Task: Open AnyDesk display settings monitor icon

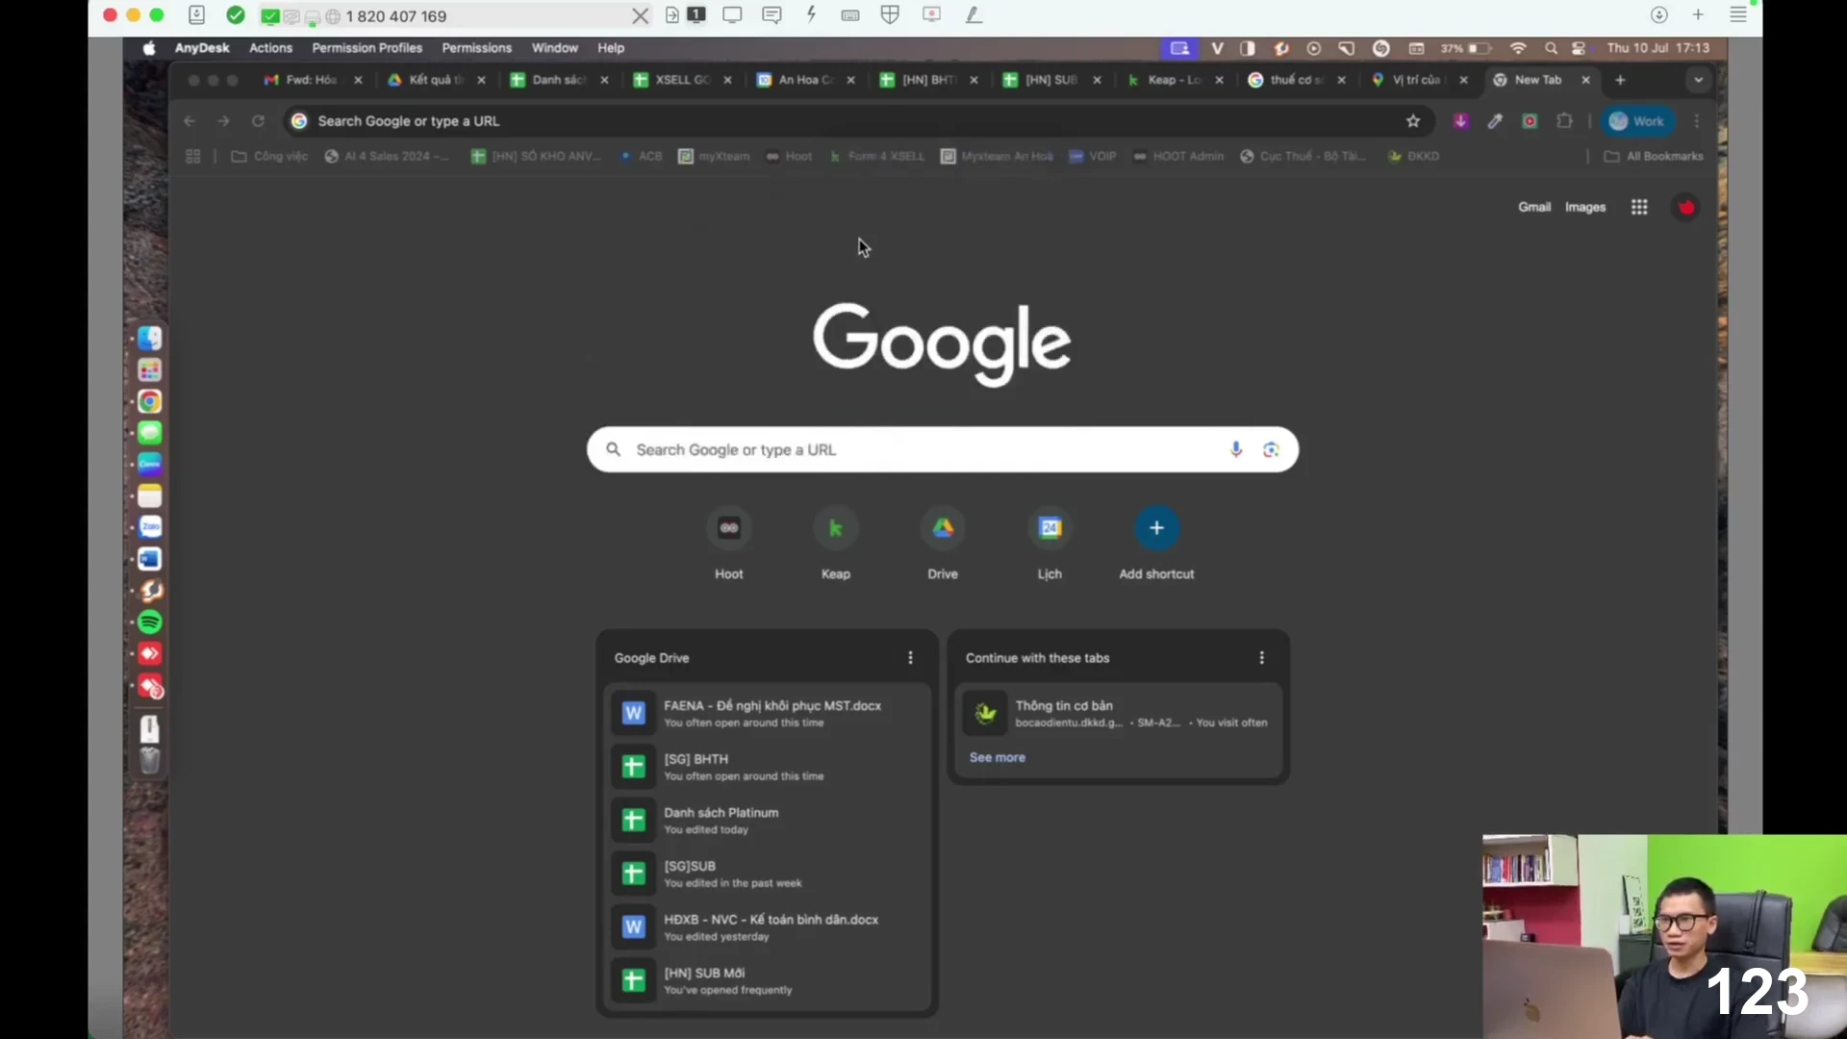Action: tap(732, 15)
